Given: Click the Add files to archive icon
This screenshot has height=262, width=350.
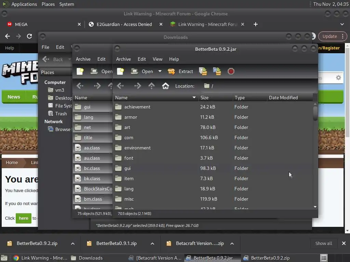Looking at the screenshot, I should [x=203, y=71].
